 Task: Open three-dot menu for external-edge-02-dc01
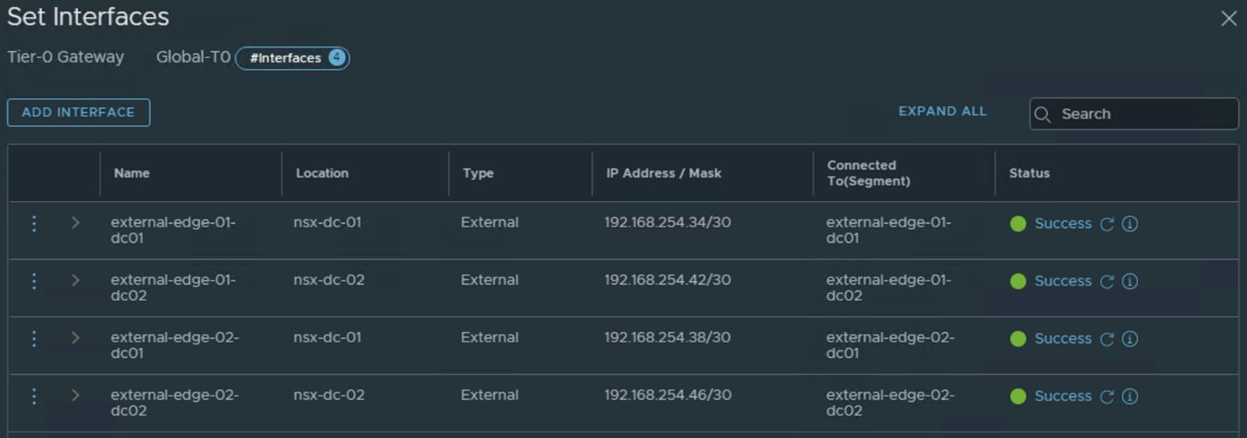(x=34, y=338)
